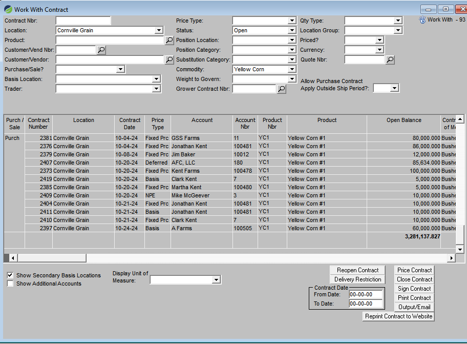
Task: Click the Account column header
Action: 202,124
